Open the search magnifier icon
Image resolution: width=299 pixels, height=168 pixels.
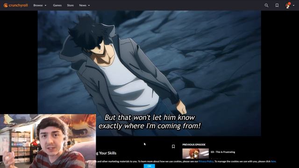click(x=266, y=5)
